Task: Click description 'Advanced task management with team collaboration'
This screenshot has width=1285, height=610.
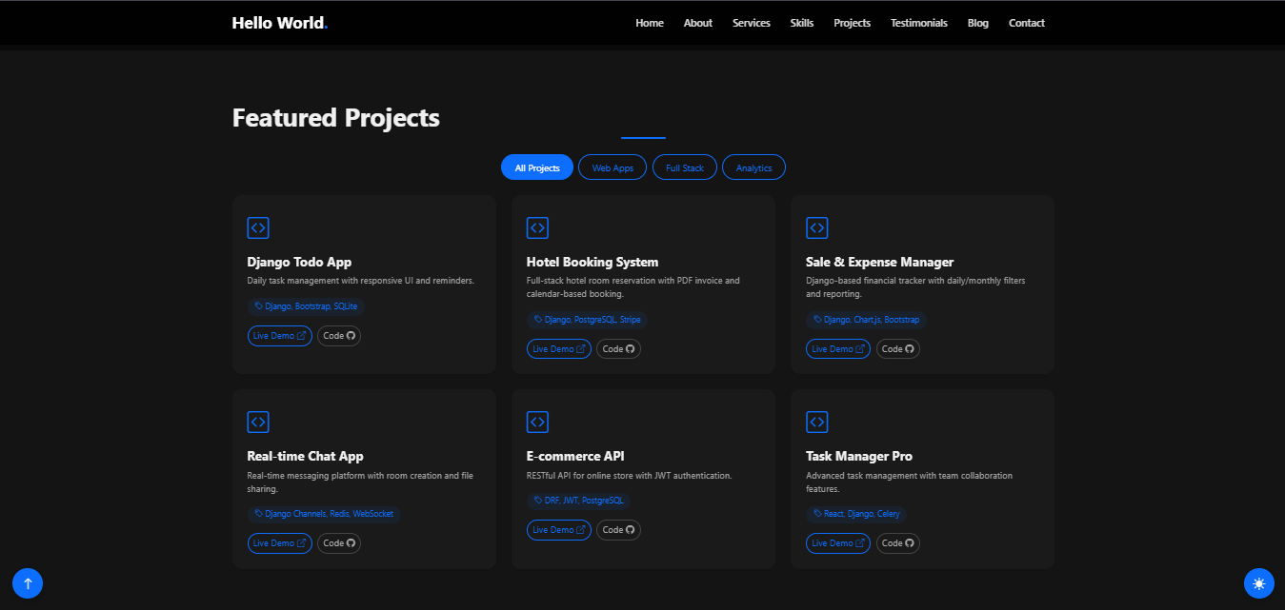Action: [x=909, y=482]
